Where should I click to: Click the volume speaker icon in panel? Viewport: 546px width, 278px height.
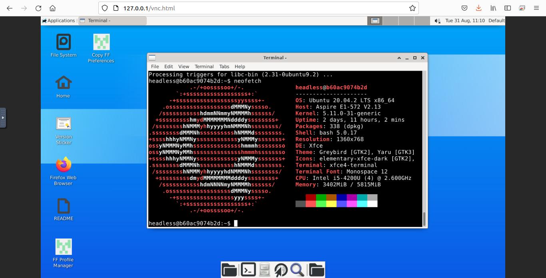pyautogui.click(x=437, y=21)
